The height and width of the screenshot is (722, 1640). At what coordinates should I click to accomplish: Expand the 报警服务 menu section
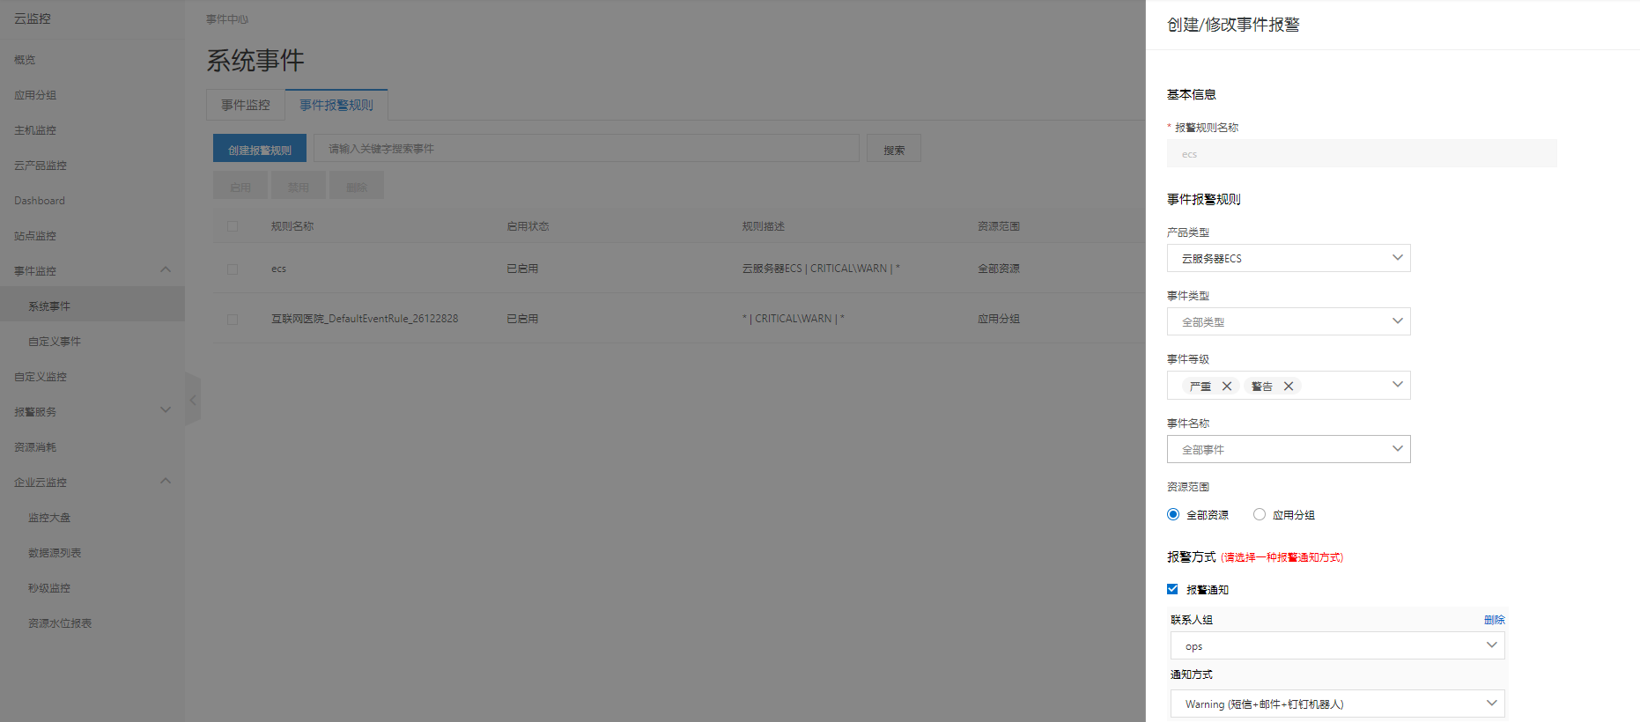[166, 410]
